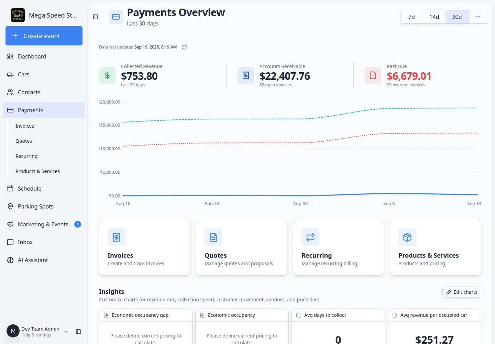The height and width of the screenshot is (344, 495).
Task: Expand the Dev Team Admin settings chevron
Action: [x=66, y=332]
